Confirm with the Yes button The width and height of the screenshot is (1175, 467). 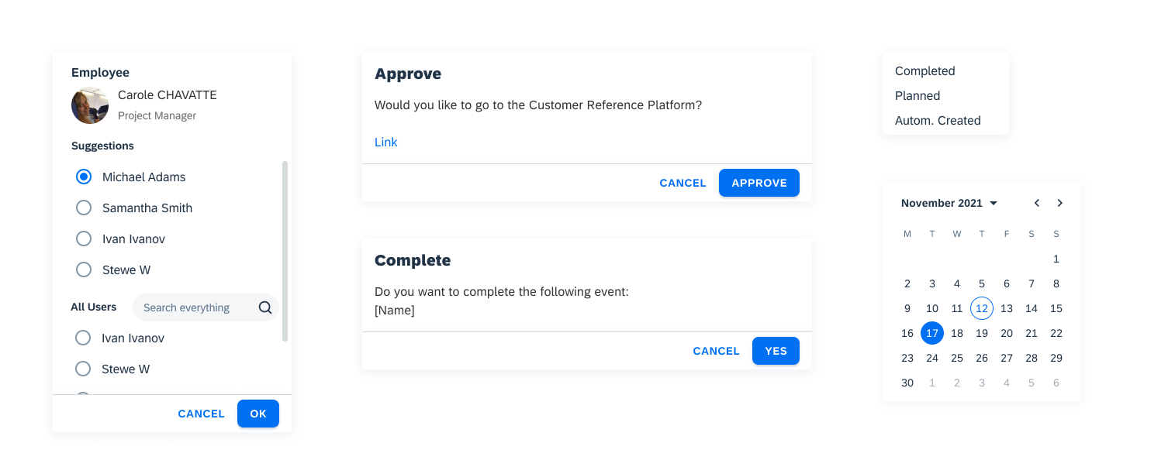pyautogui.click(x=776, y=351)
